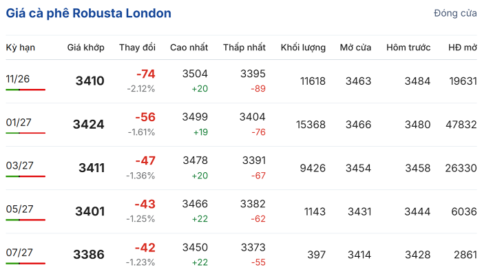Click the green-red range bar under 11/26
This screenshot has width=482, height=272.
click(x=25, y=90)
